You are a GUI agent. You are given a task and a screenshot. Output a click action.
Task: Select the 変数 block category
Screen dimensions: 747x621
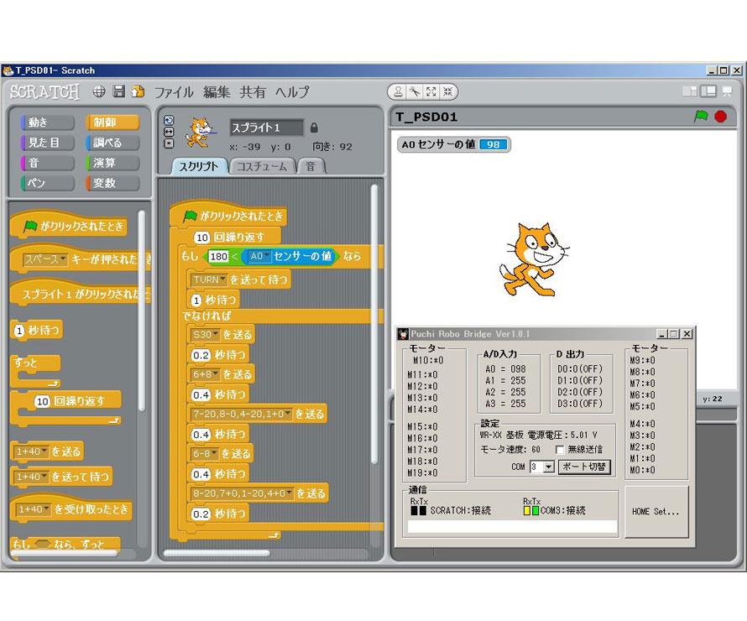[112, 183]
